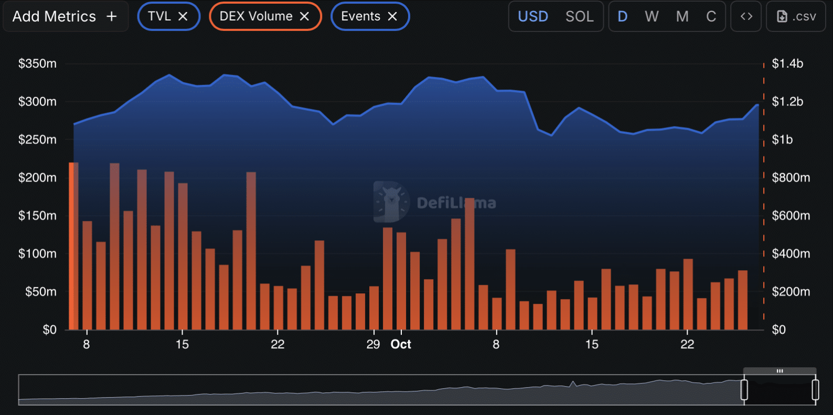Download the chart data as .csv

point(796,16)
